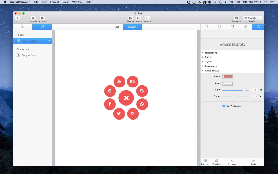The width and height of the screenshot is (278, 174).
Task: Click the Pinterest bubble icon
Action: point(110,91)
